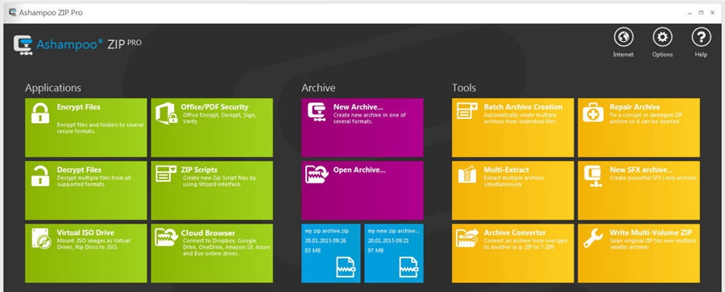Screen dimensions: 725x292
Task: Click the New Archive clamp icon
Action: point(317,113)
